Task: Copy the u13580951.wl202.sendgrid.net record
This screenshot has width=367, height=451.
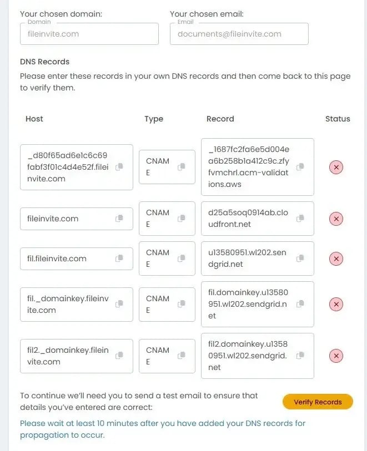Action: tap(300, 259)
